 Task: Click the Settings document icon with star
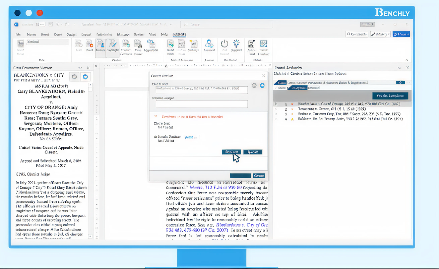[x=193, y=44]
